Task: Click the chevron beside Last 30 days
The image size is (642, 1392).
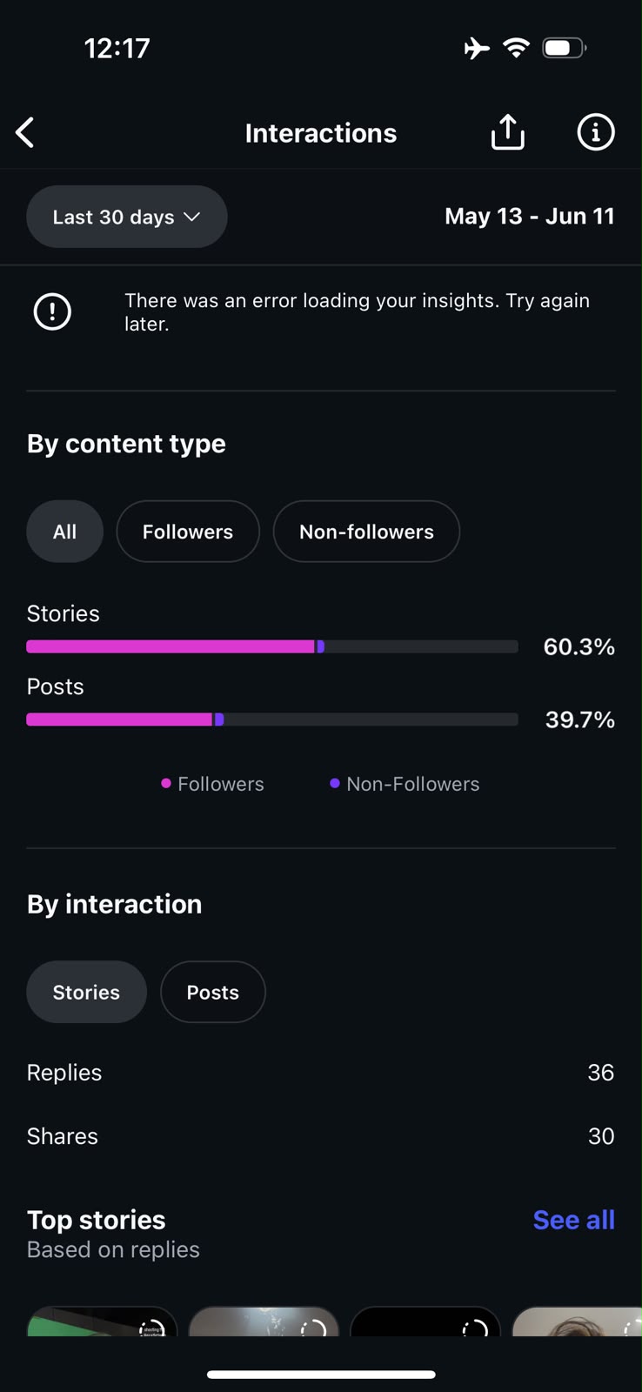Action: [x=192, y=217]
